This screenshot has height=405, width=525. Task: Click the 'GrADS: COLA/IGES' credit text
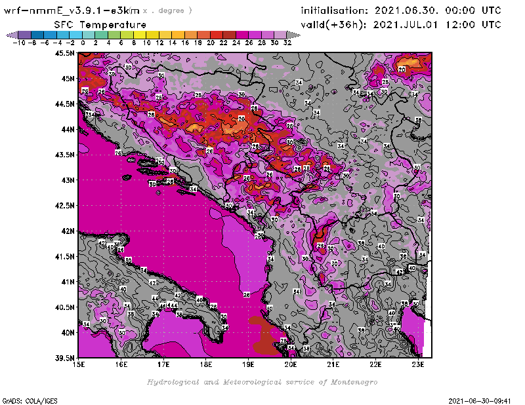pos(30,401)
